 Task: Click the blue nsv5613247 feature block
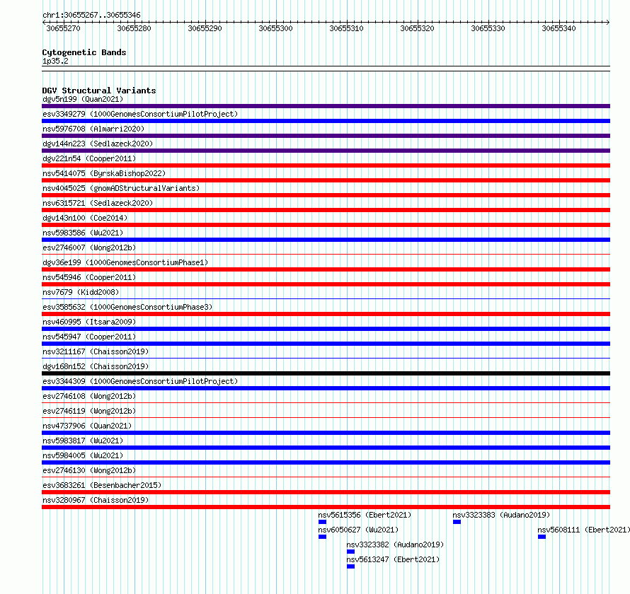[351, 566]
